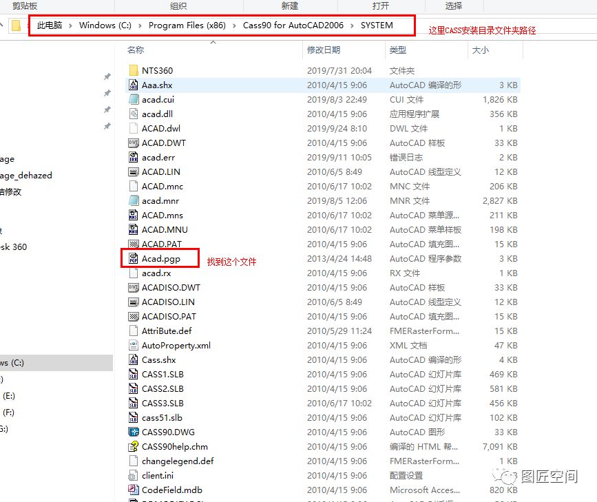Click the CodeField.mdb database icon

coord(134,490)
